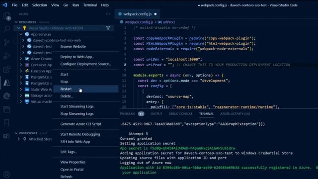Open the Accounts icon at bottom of activity bar
This screenshot has width=318, height=179.
point(6,175)
